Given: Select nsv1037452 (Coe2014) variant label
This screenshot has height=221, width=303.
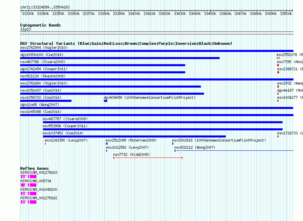Looking at the screenshot, I should (63, 133).
